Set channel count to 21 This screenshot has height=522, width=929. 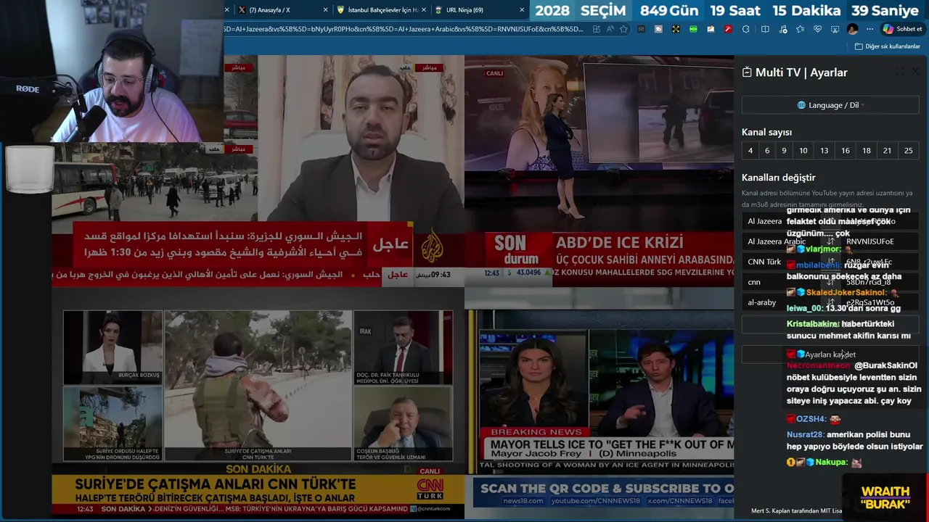887,151
